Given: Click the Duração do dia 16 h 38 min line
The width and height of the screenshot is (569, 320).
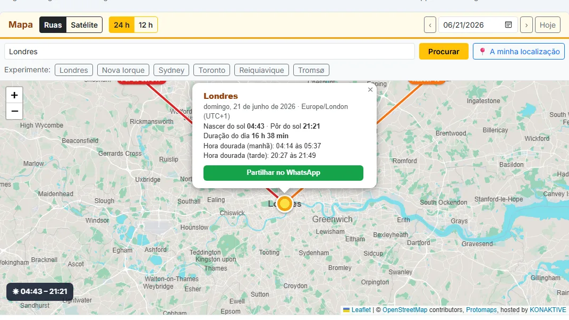Looking at the screenshot, I should [x=246, y=136].
